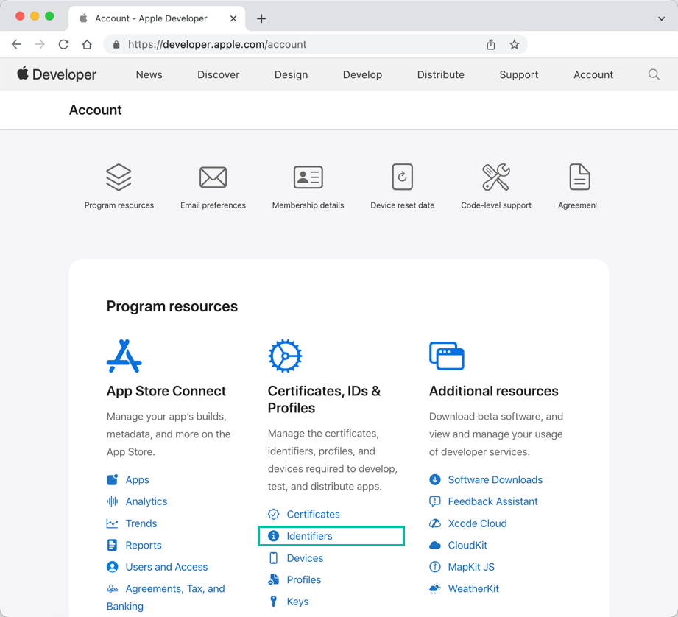Click the URL address field
Viewport: 678px width, 617px height.
(x=294, y=44)
